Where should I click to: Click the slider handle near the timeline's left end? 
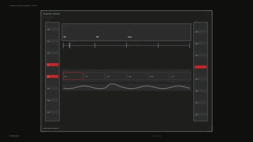tap(70, 45)
